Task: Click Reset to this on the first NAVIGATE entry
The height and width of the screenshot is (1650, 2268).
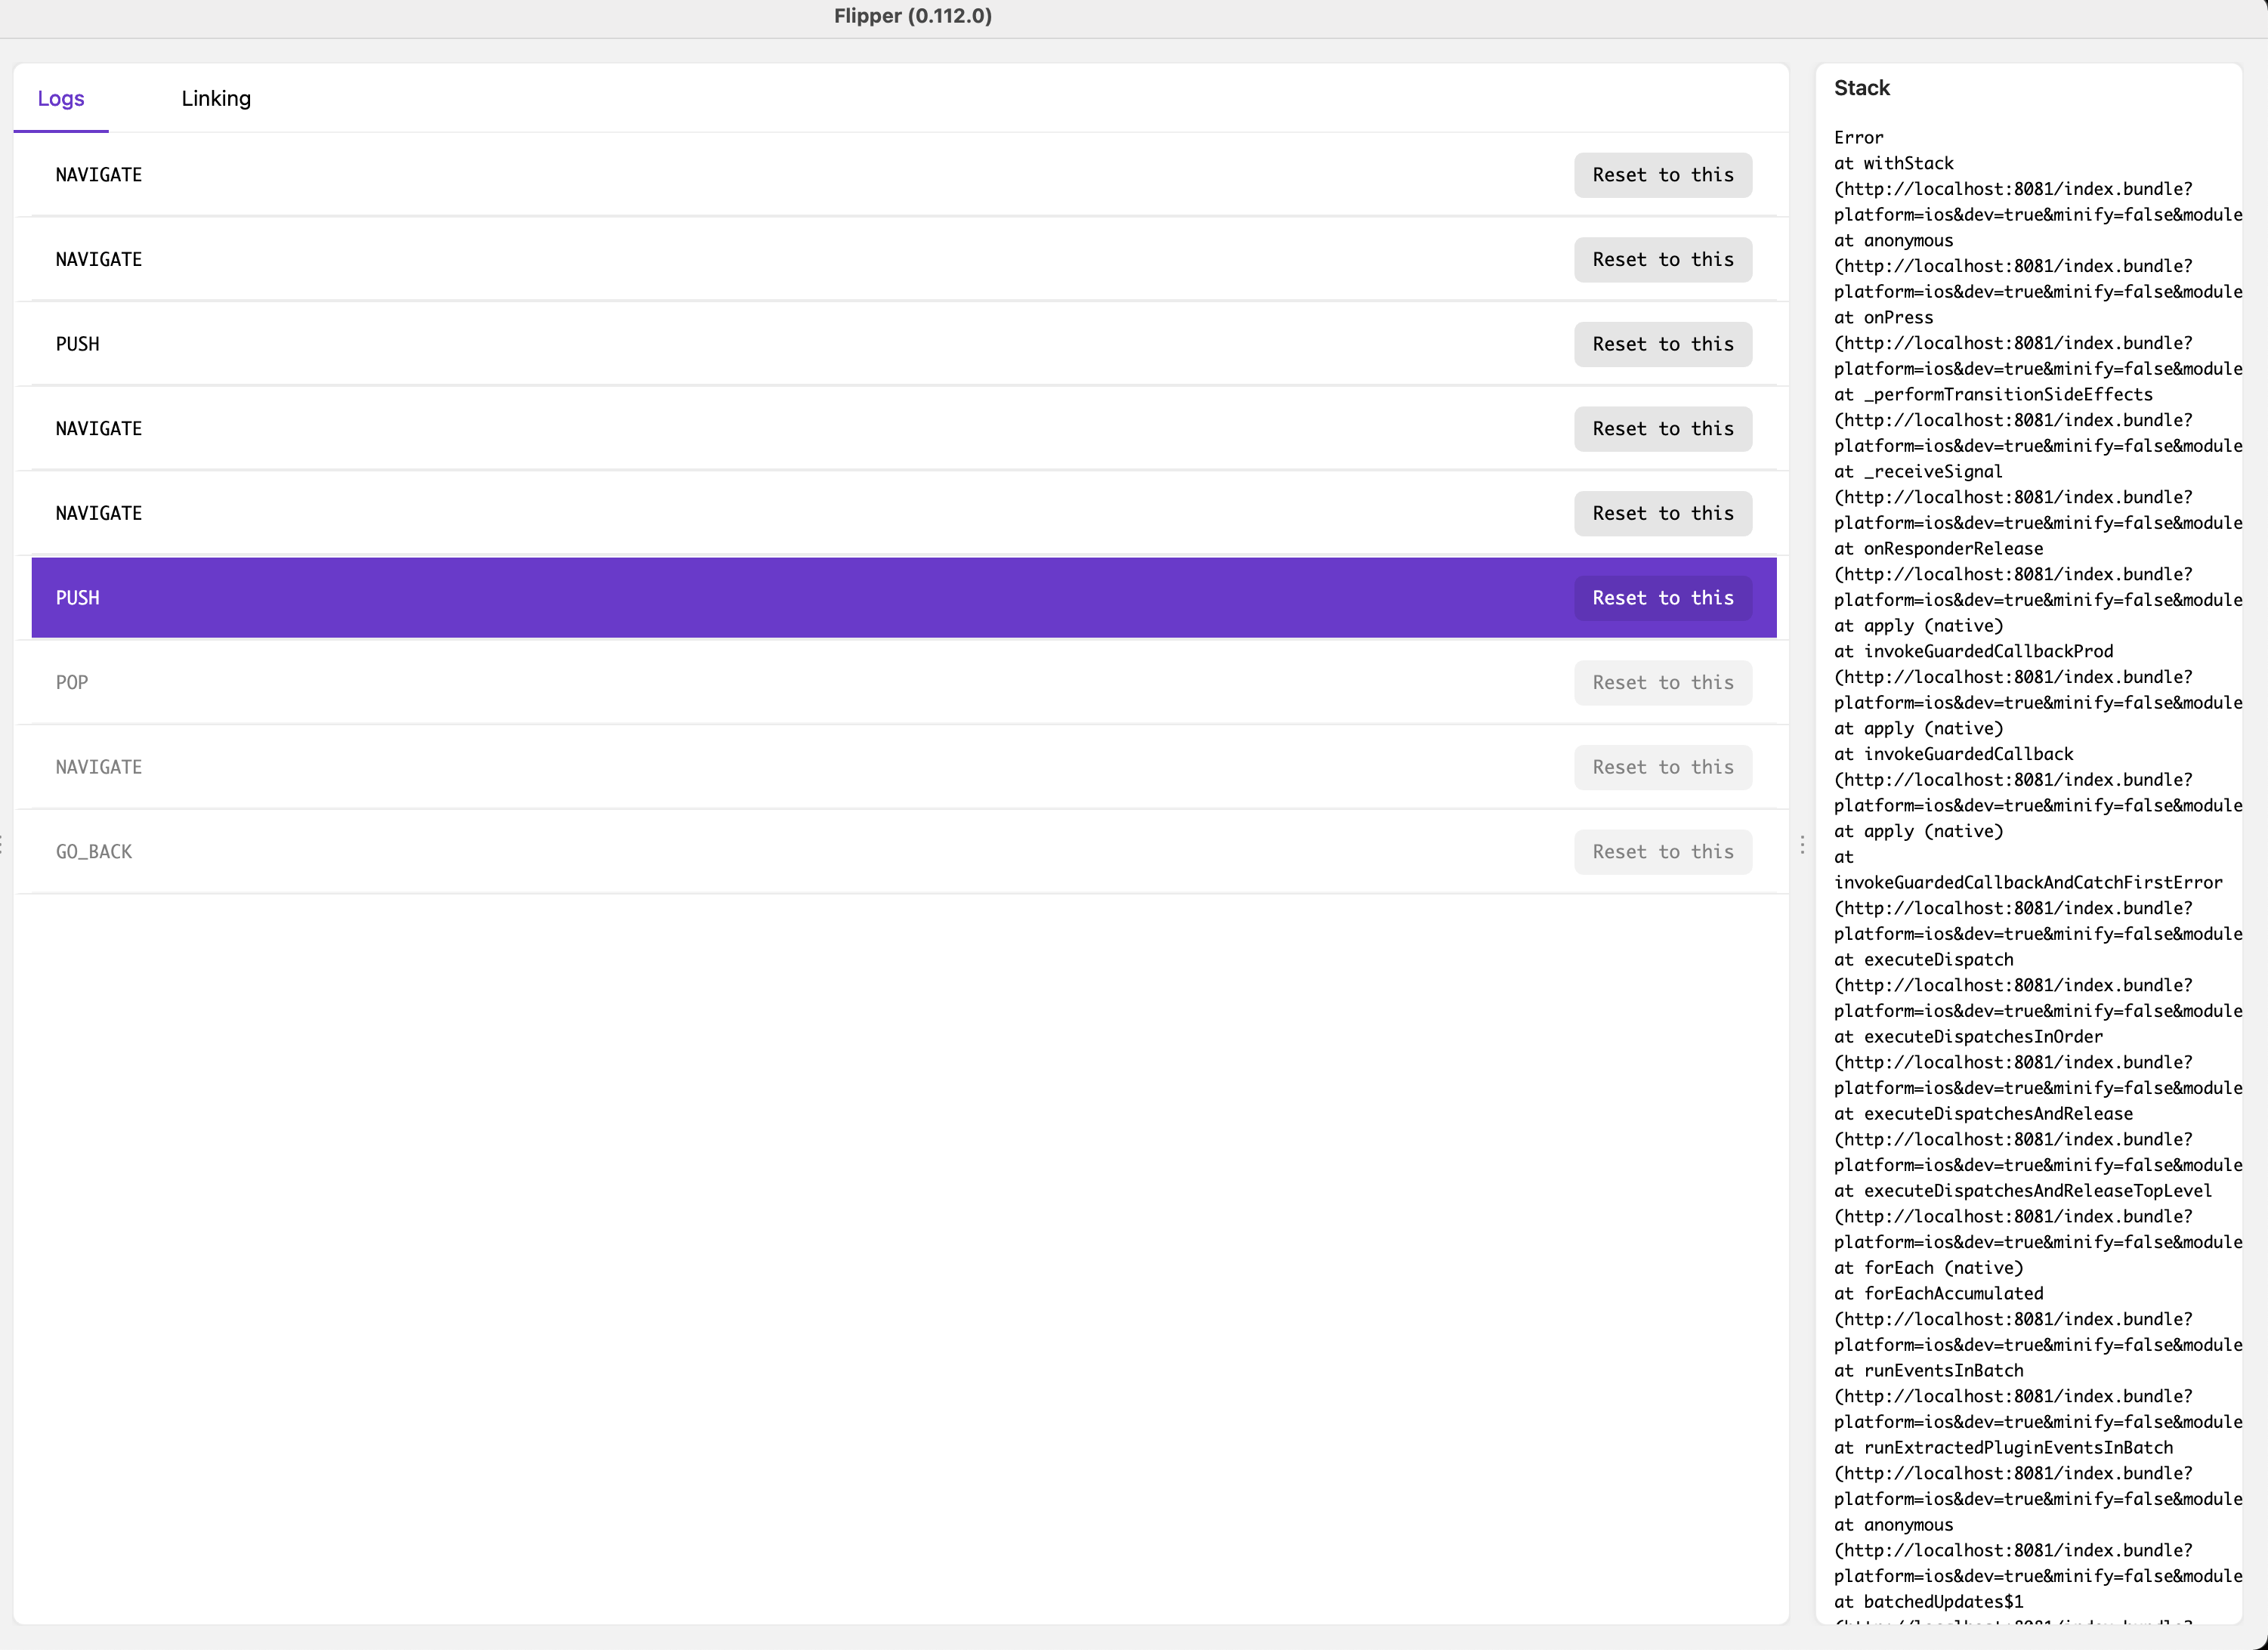Action: (x=1662, y=174)
